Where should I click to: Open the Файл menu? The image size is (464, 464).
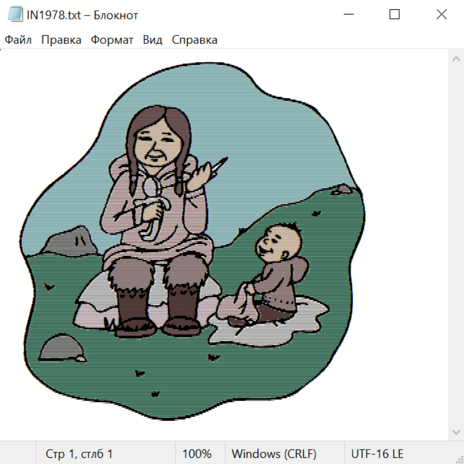[18, 40]
